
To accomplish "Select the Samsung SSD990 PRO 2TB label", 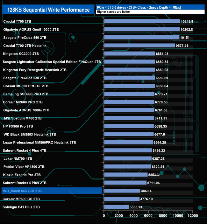I will 26,94.
